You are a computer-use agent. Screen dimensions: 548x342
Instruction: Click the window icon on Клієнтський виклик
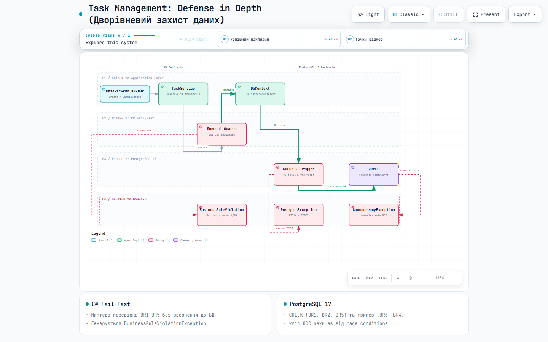click(x=104, y=89)
